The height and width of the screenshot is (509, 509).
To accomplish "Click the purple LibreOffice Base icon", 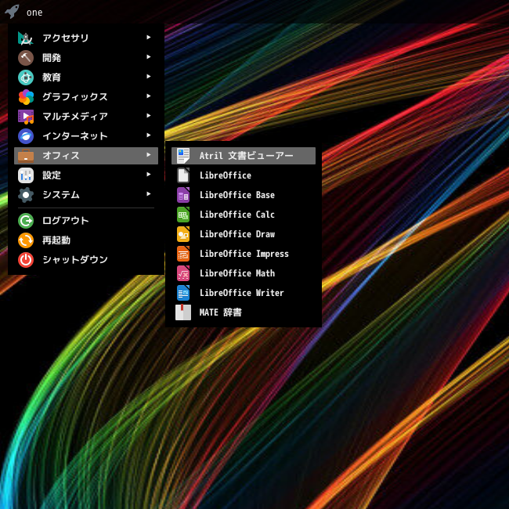I will coord(183,195).
